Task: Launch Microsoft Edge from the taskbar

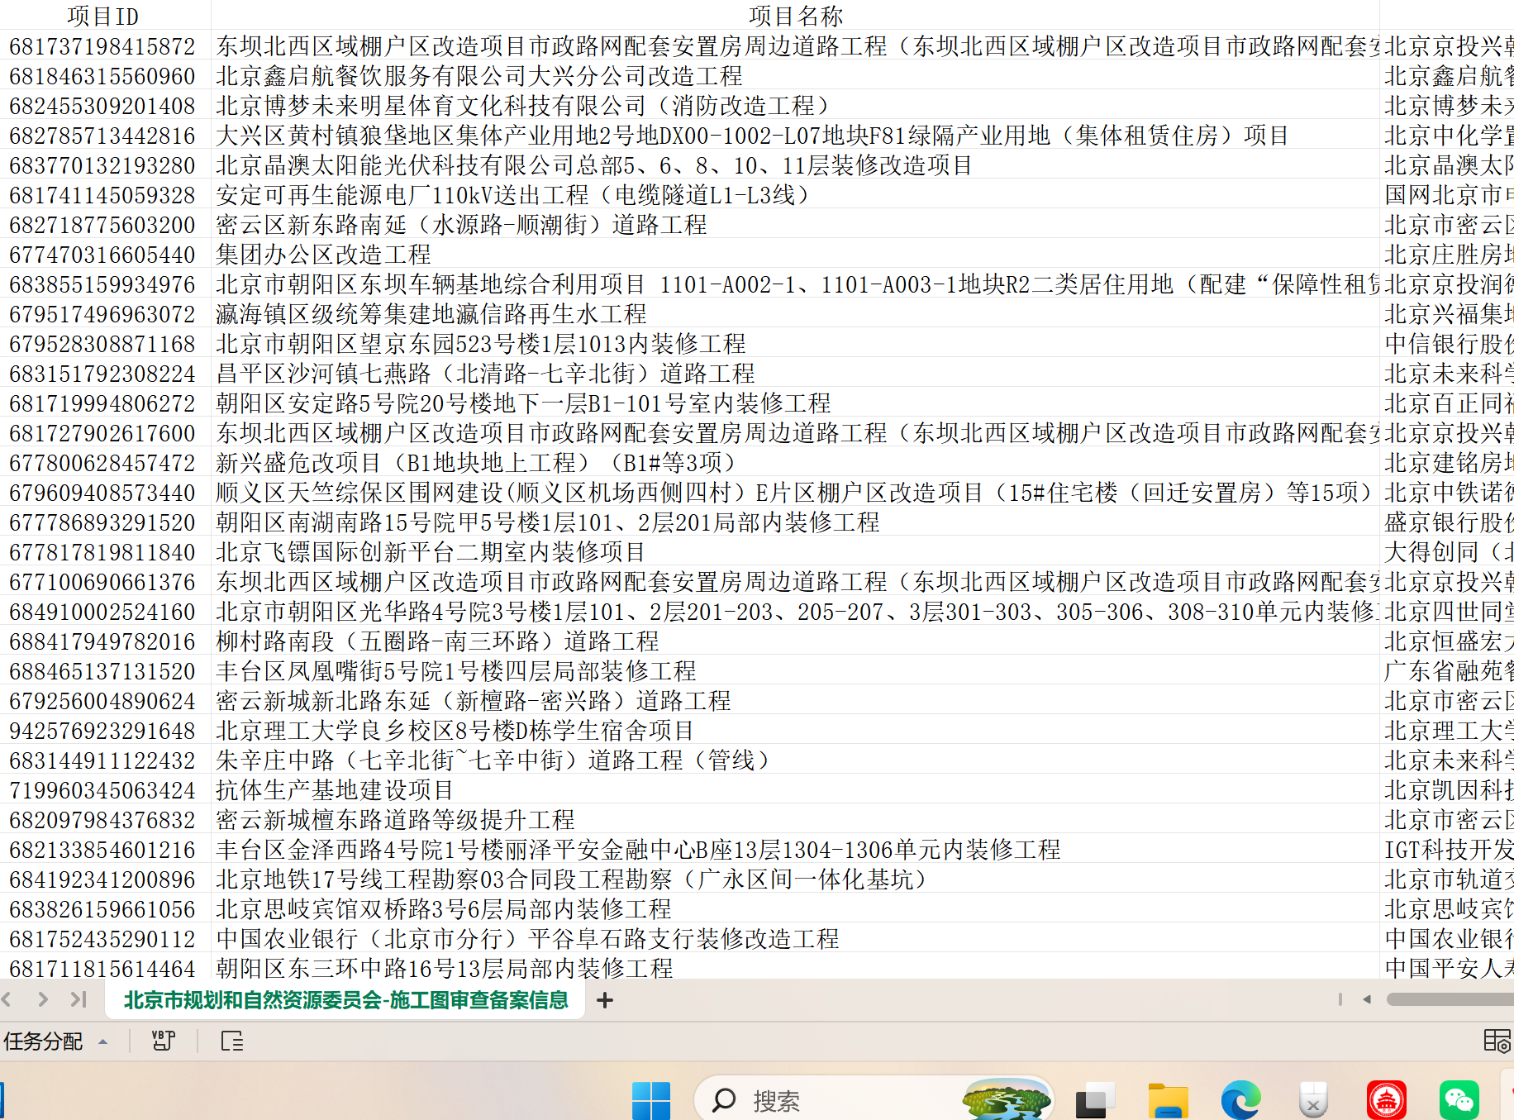Action: (1240, 1100)
